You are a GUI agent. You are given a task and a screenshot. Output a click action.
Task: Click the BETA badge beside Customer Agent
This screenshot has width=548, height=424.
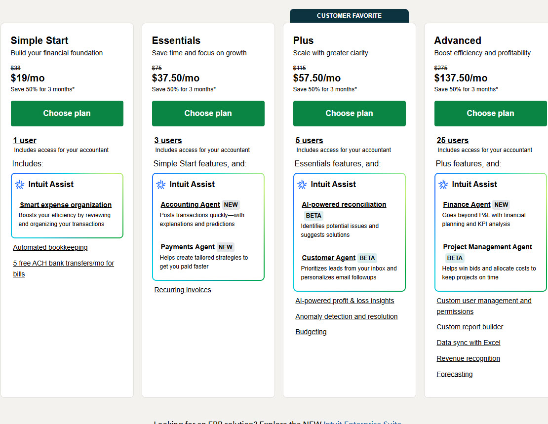click(367, 258)
